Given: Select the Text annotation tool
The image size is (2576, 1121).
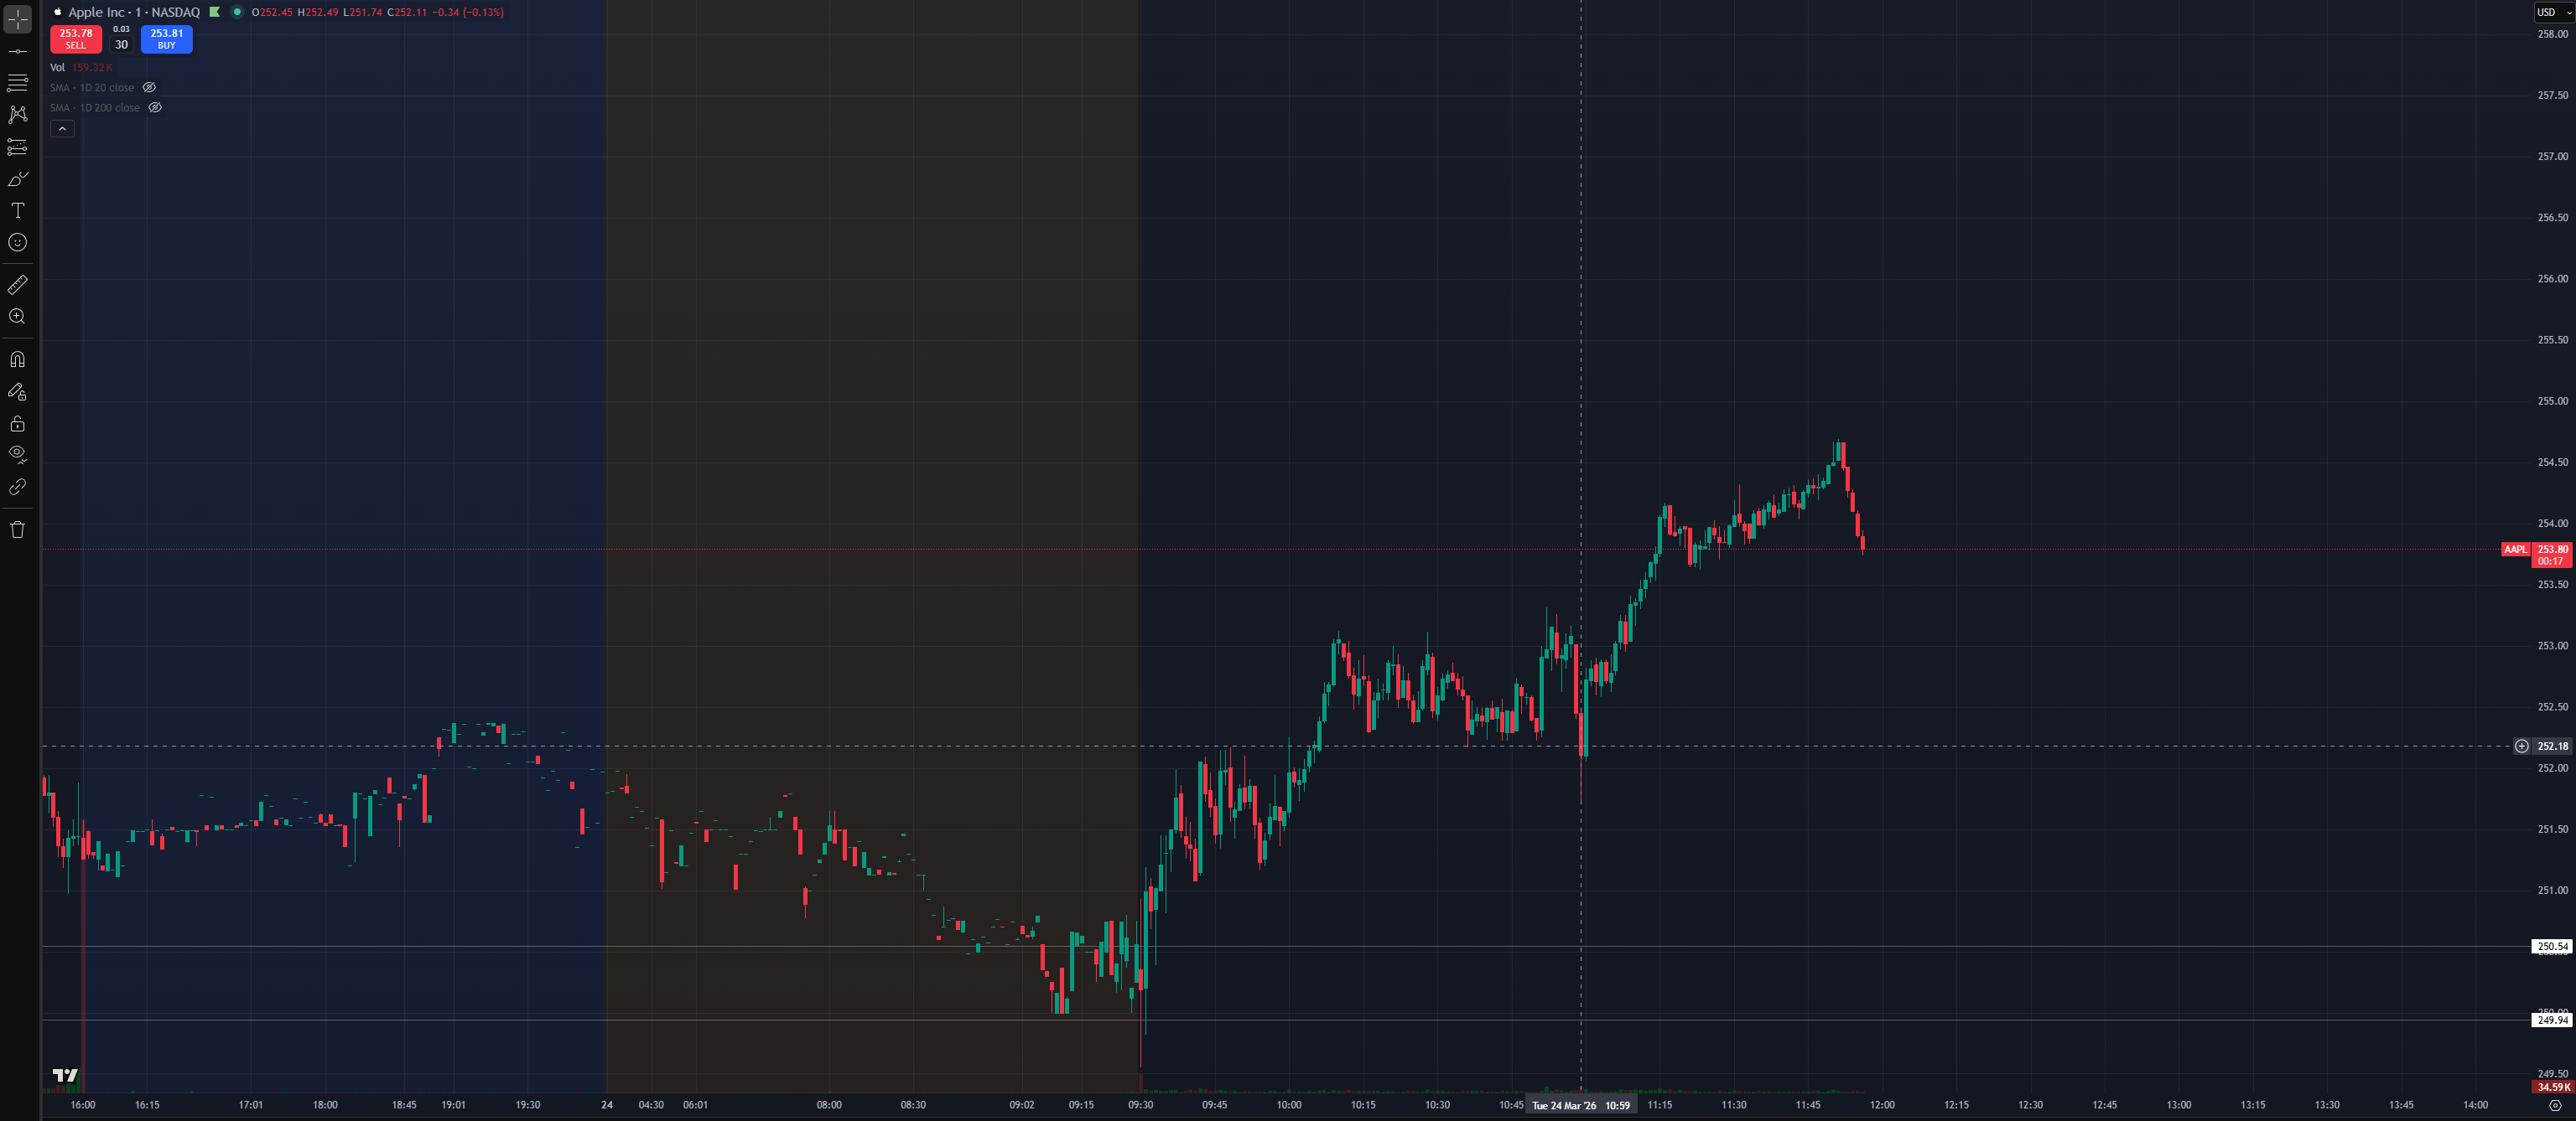Looking at the screenshot, I should (18, 211).
